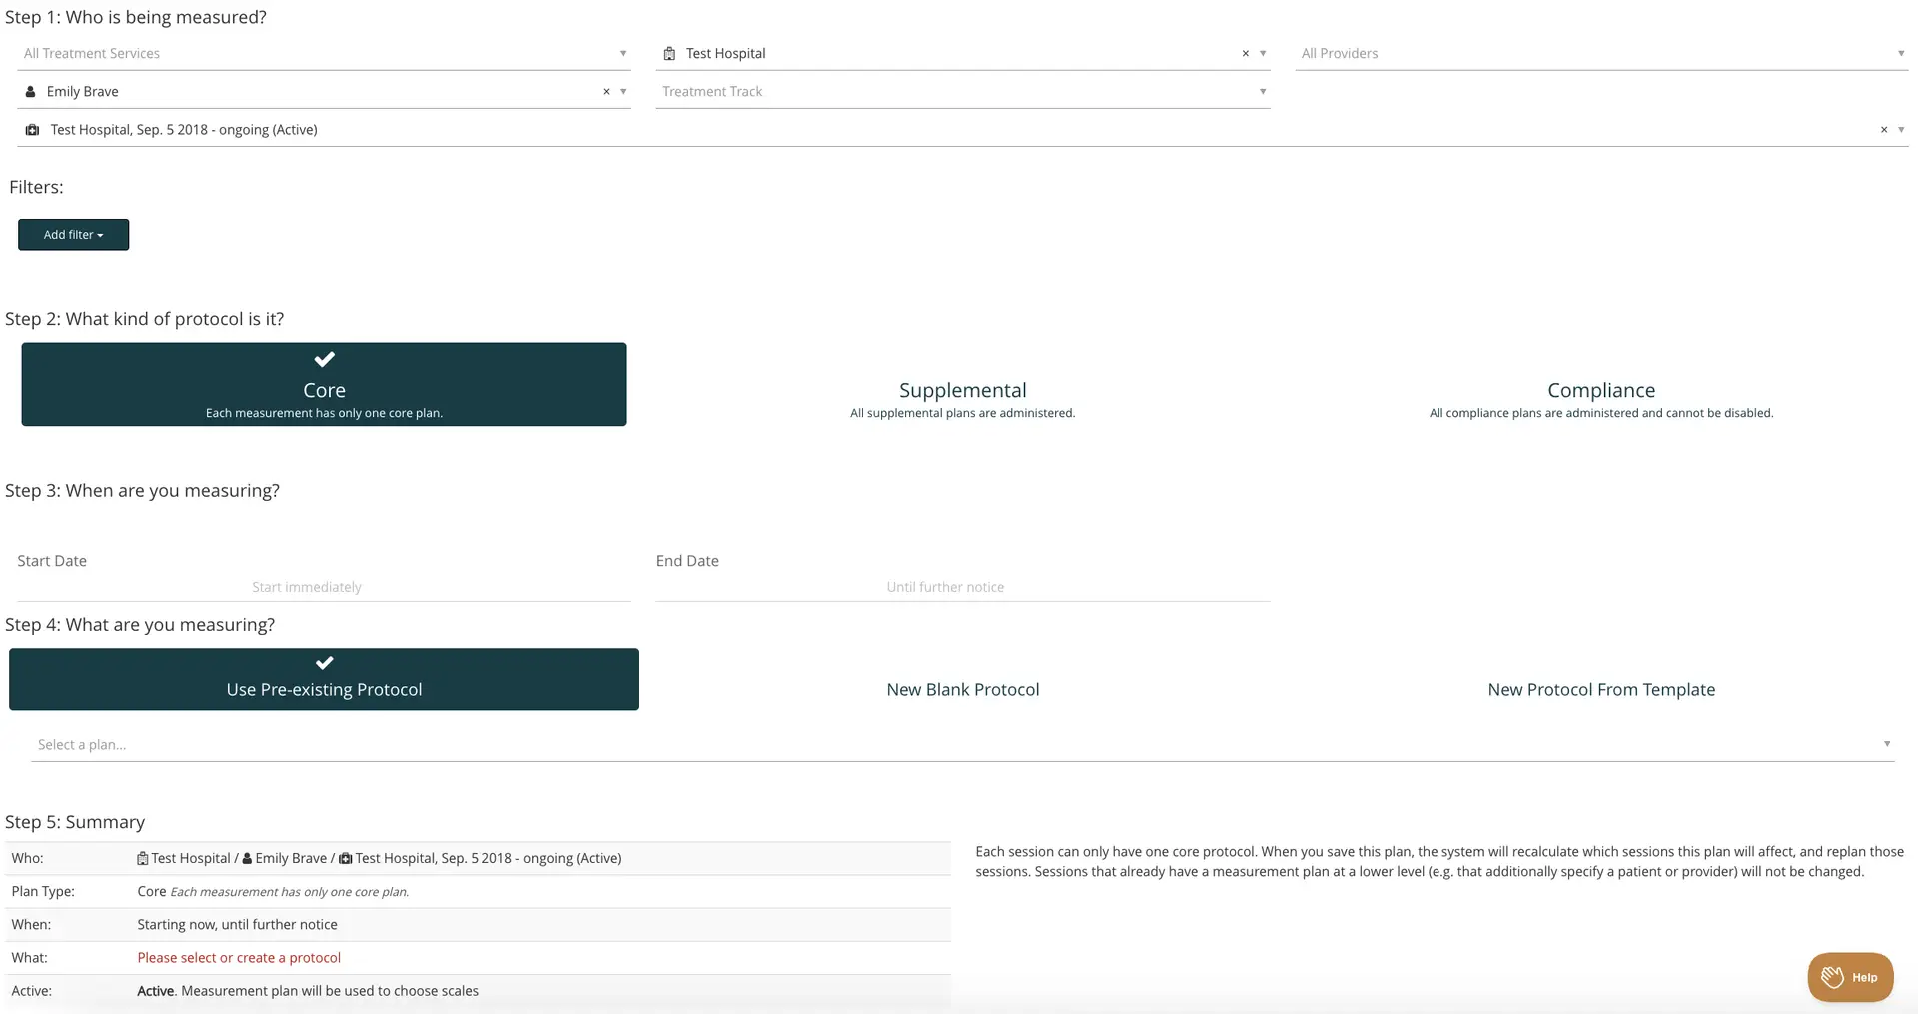Click the episode briefcase icon before Test Hospital Sep. 5 2018
This screenshot has width=1918, height=1014.
[31, 129]
